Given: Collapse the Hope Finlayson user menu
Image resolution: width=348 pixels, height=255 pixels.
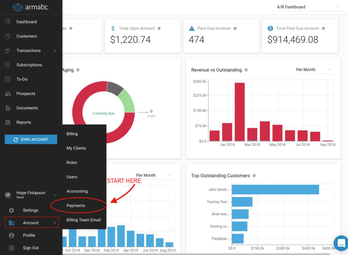Looking at the screenshot, I should tap(55, 195).
